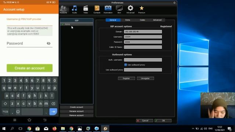Viewport: 235px width, 132px height.
Task: Switch to the Extra tab
Action: click(x=128, y=20)
